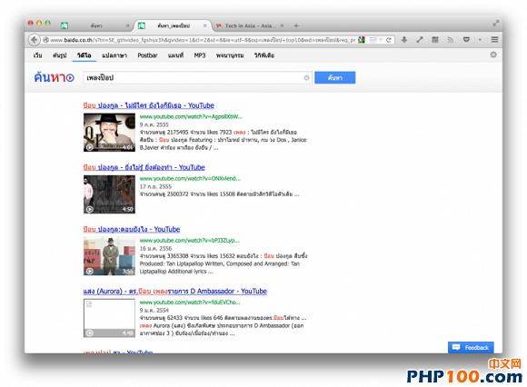Click the grid icon in browser toolbar

tap(435, 40)
